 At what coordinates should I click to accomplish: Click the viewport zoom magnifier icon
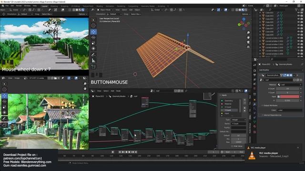(x=248, y=33)
